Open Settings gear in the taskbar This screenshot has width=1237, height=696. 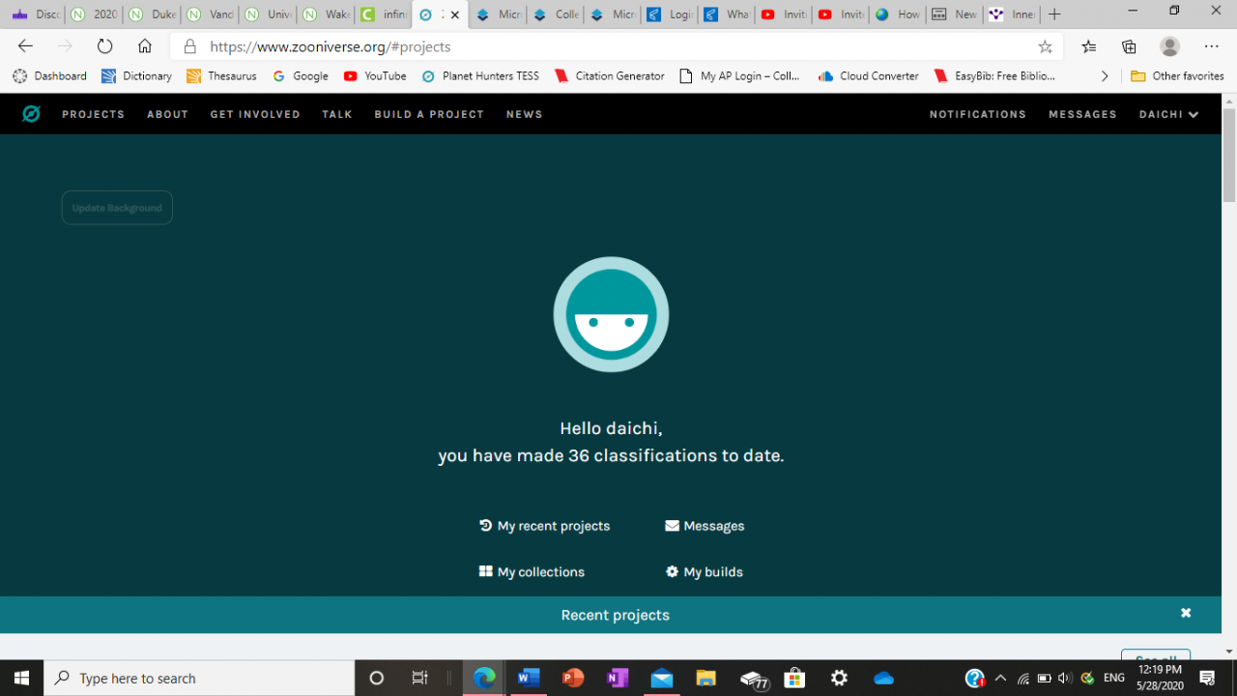click(x=839, y=678)
